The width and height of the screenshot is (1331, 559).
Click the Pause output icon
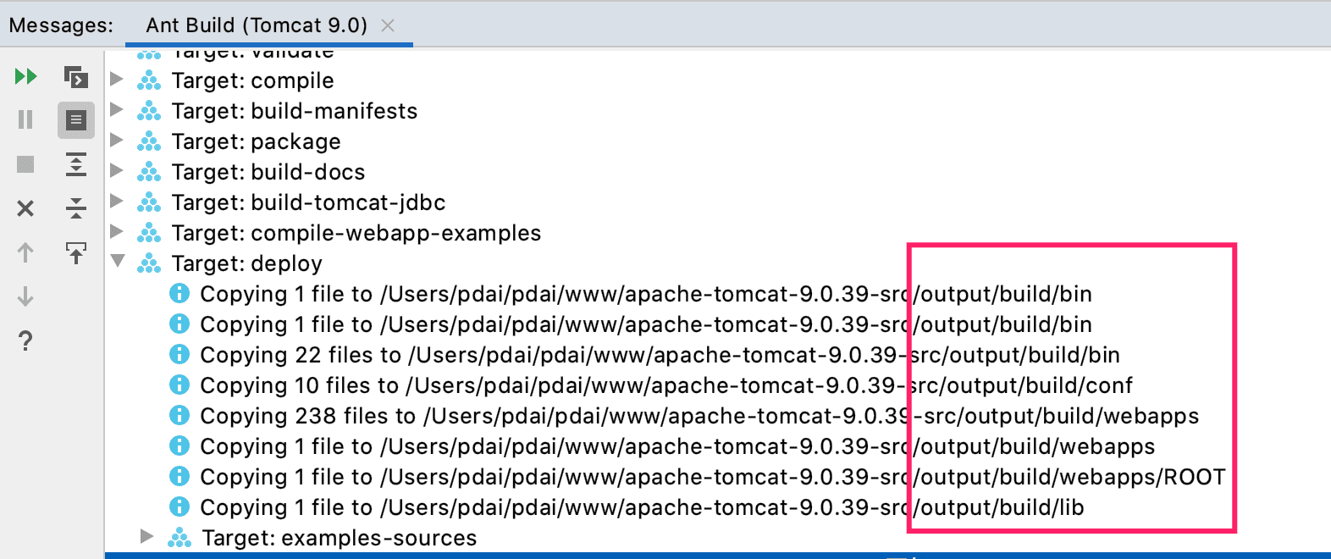(x=25, y=119)
